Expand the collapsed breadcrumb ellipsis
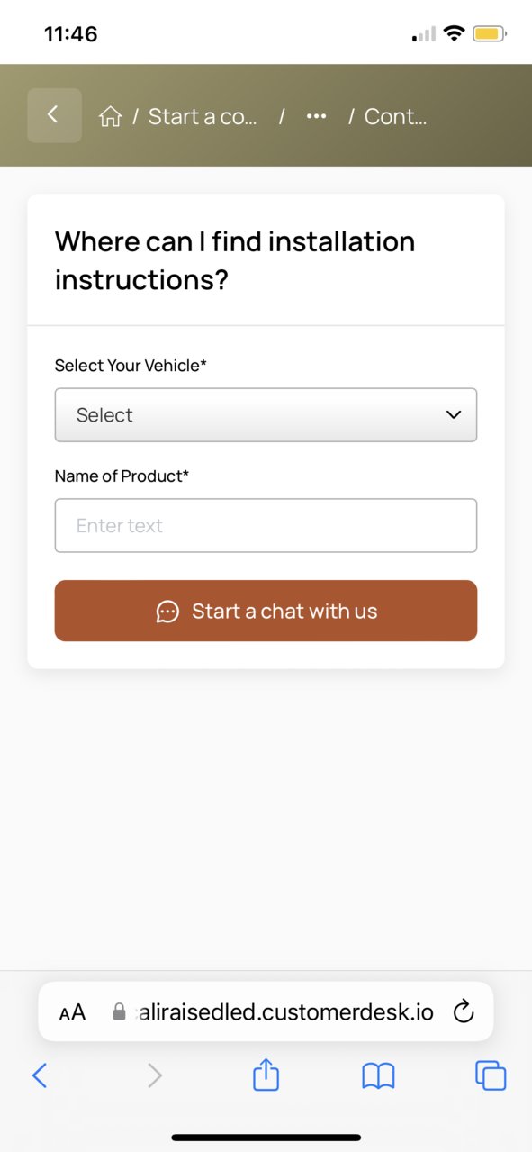Viewport: 532px width, 1152px height. (316, 116)
